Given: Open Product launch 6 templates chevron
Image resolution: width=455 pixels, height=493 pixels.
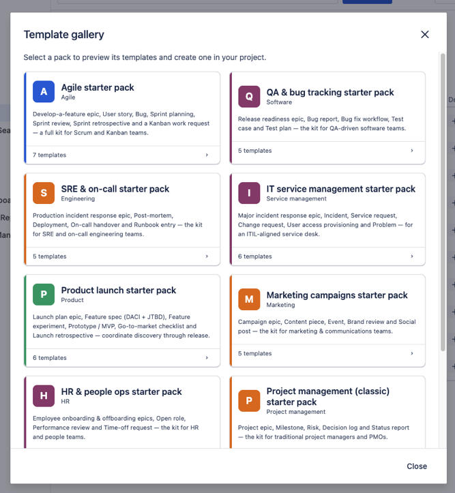Looking at the screenshot, I should click(207, 358).
